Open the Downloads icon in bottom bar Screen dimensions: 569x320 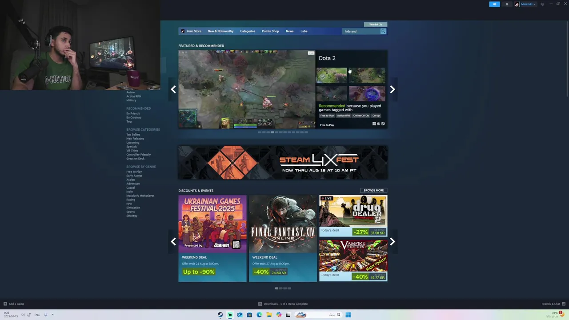pos(260,304)
